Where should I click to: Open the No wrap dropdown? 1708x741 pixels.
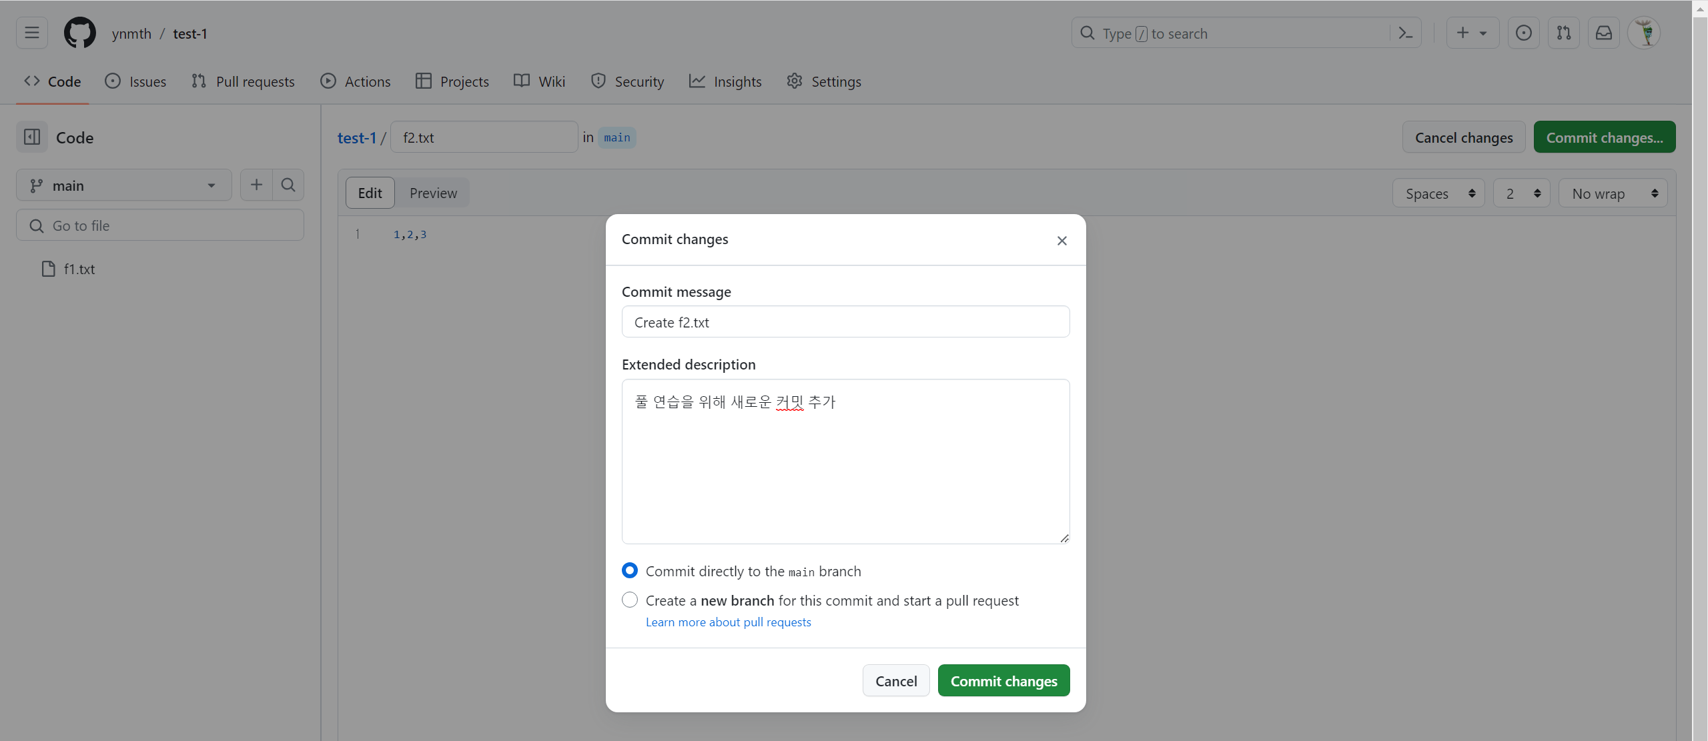[x=1613, y=193]
